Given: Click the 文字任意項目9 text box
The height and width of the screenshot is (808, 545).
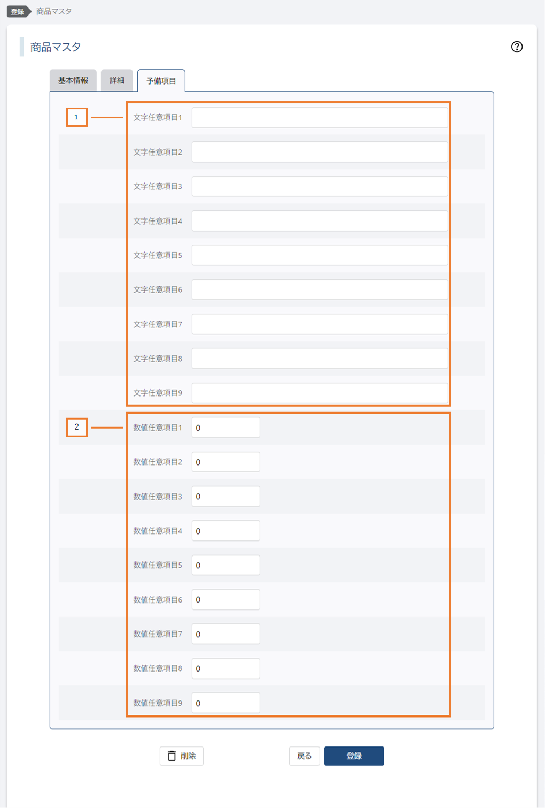Looking at the screenshot, I should [x=320, y=393].
